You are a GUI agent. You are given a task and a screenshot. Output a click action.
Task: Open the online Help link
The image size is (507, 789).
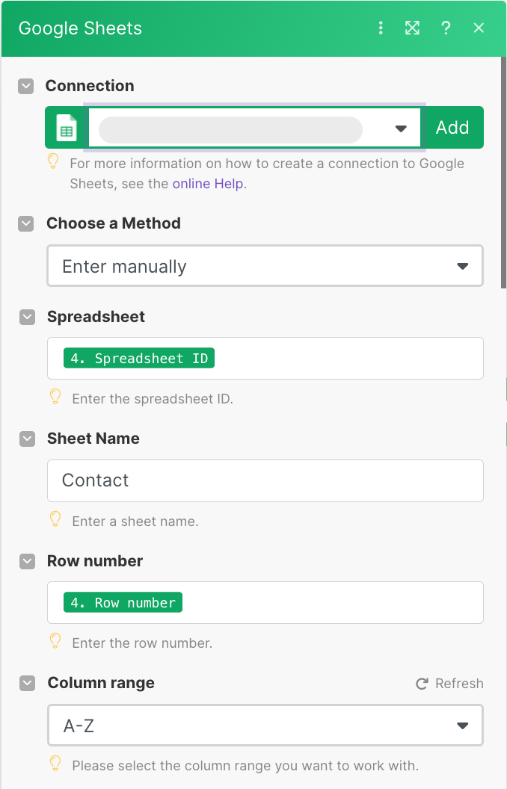tap(209, 184)
